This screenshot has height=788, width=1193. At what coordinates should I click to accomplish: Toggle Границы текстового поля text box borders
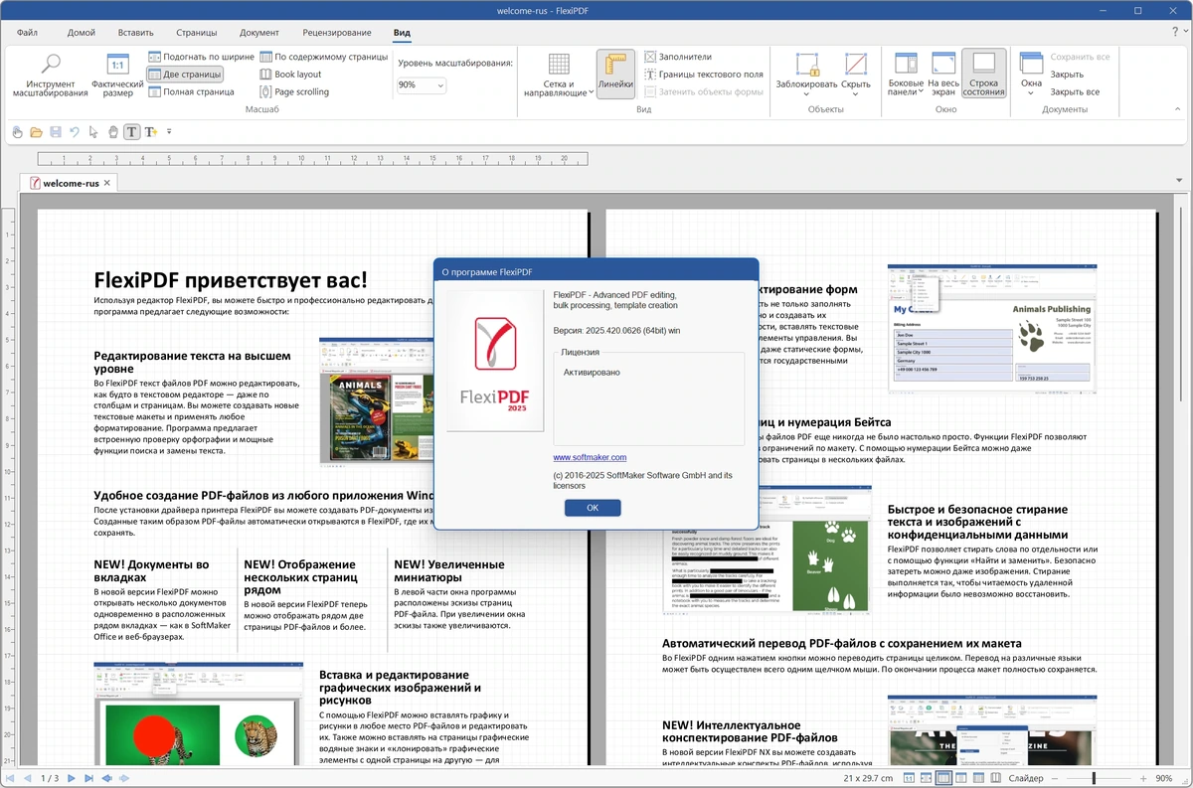(703, 75)
